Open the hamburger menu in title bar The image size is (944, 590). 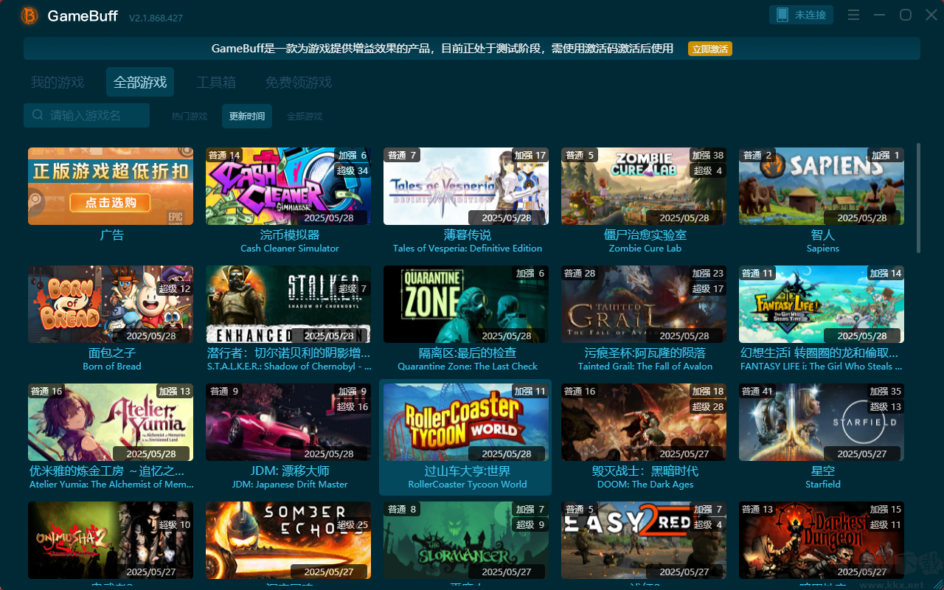[x=853, y=15]
